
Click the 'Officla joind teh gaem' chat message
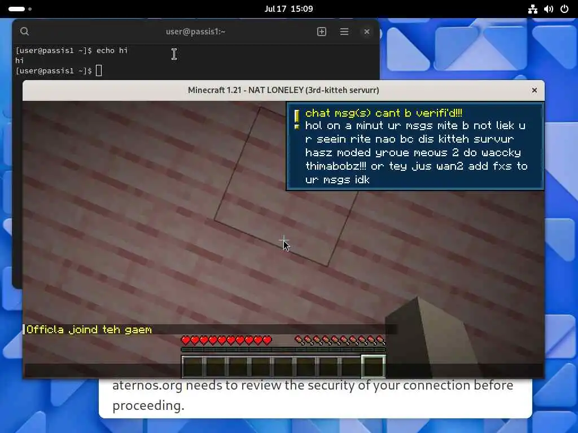coord(89,329)
